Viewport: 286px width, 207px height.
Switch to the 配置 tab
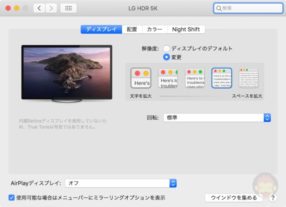click(x=132, y=29)
